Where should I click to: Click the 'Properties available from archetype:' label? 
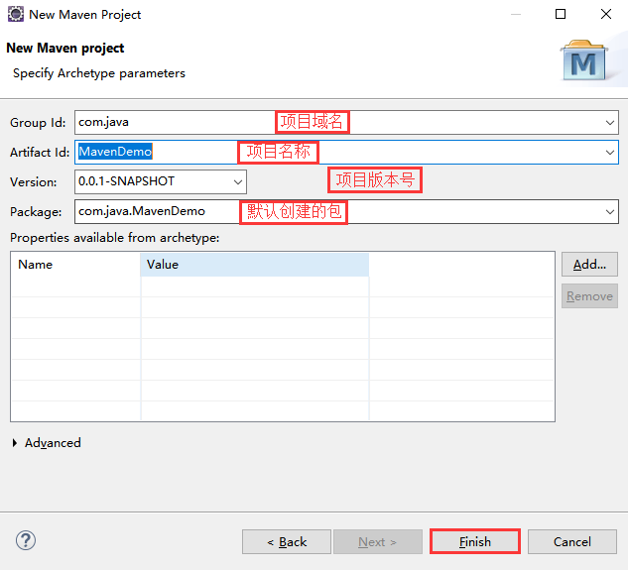pos(114,238)
